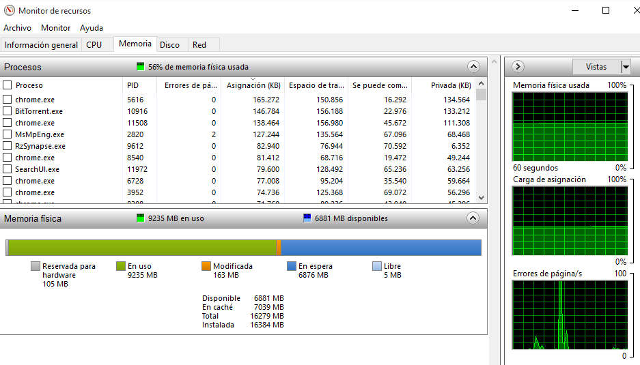Click the green En uso memory bar segment
This screenshot has height=365, width=640.
pos(141,247)
